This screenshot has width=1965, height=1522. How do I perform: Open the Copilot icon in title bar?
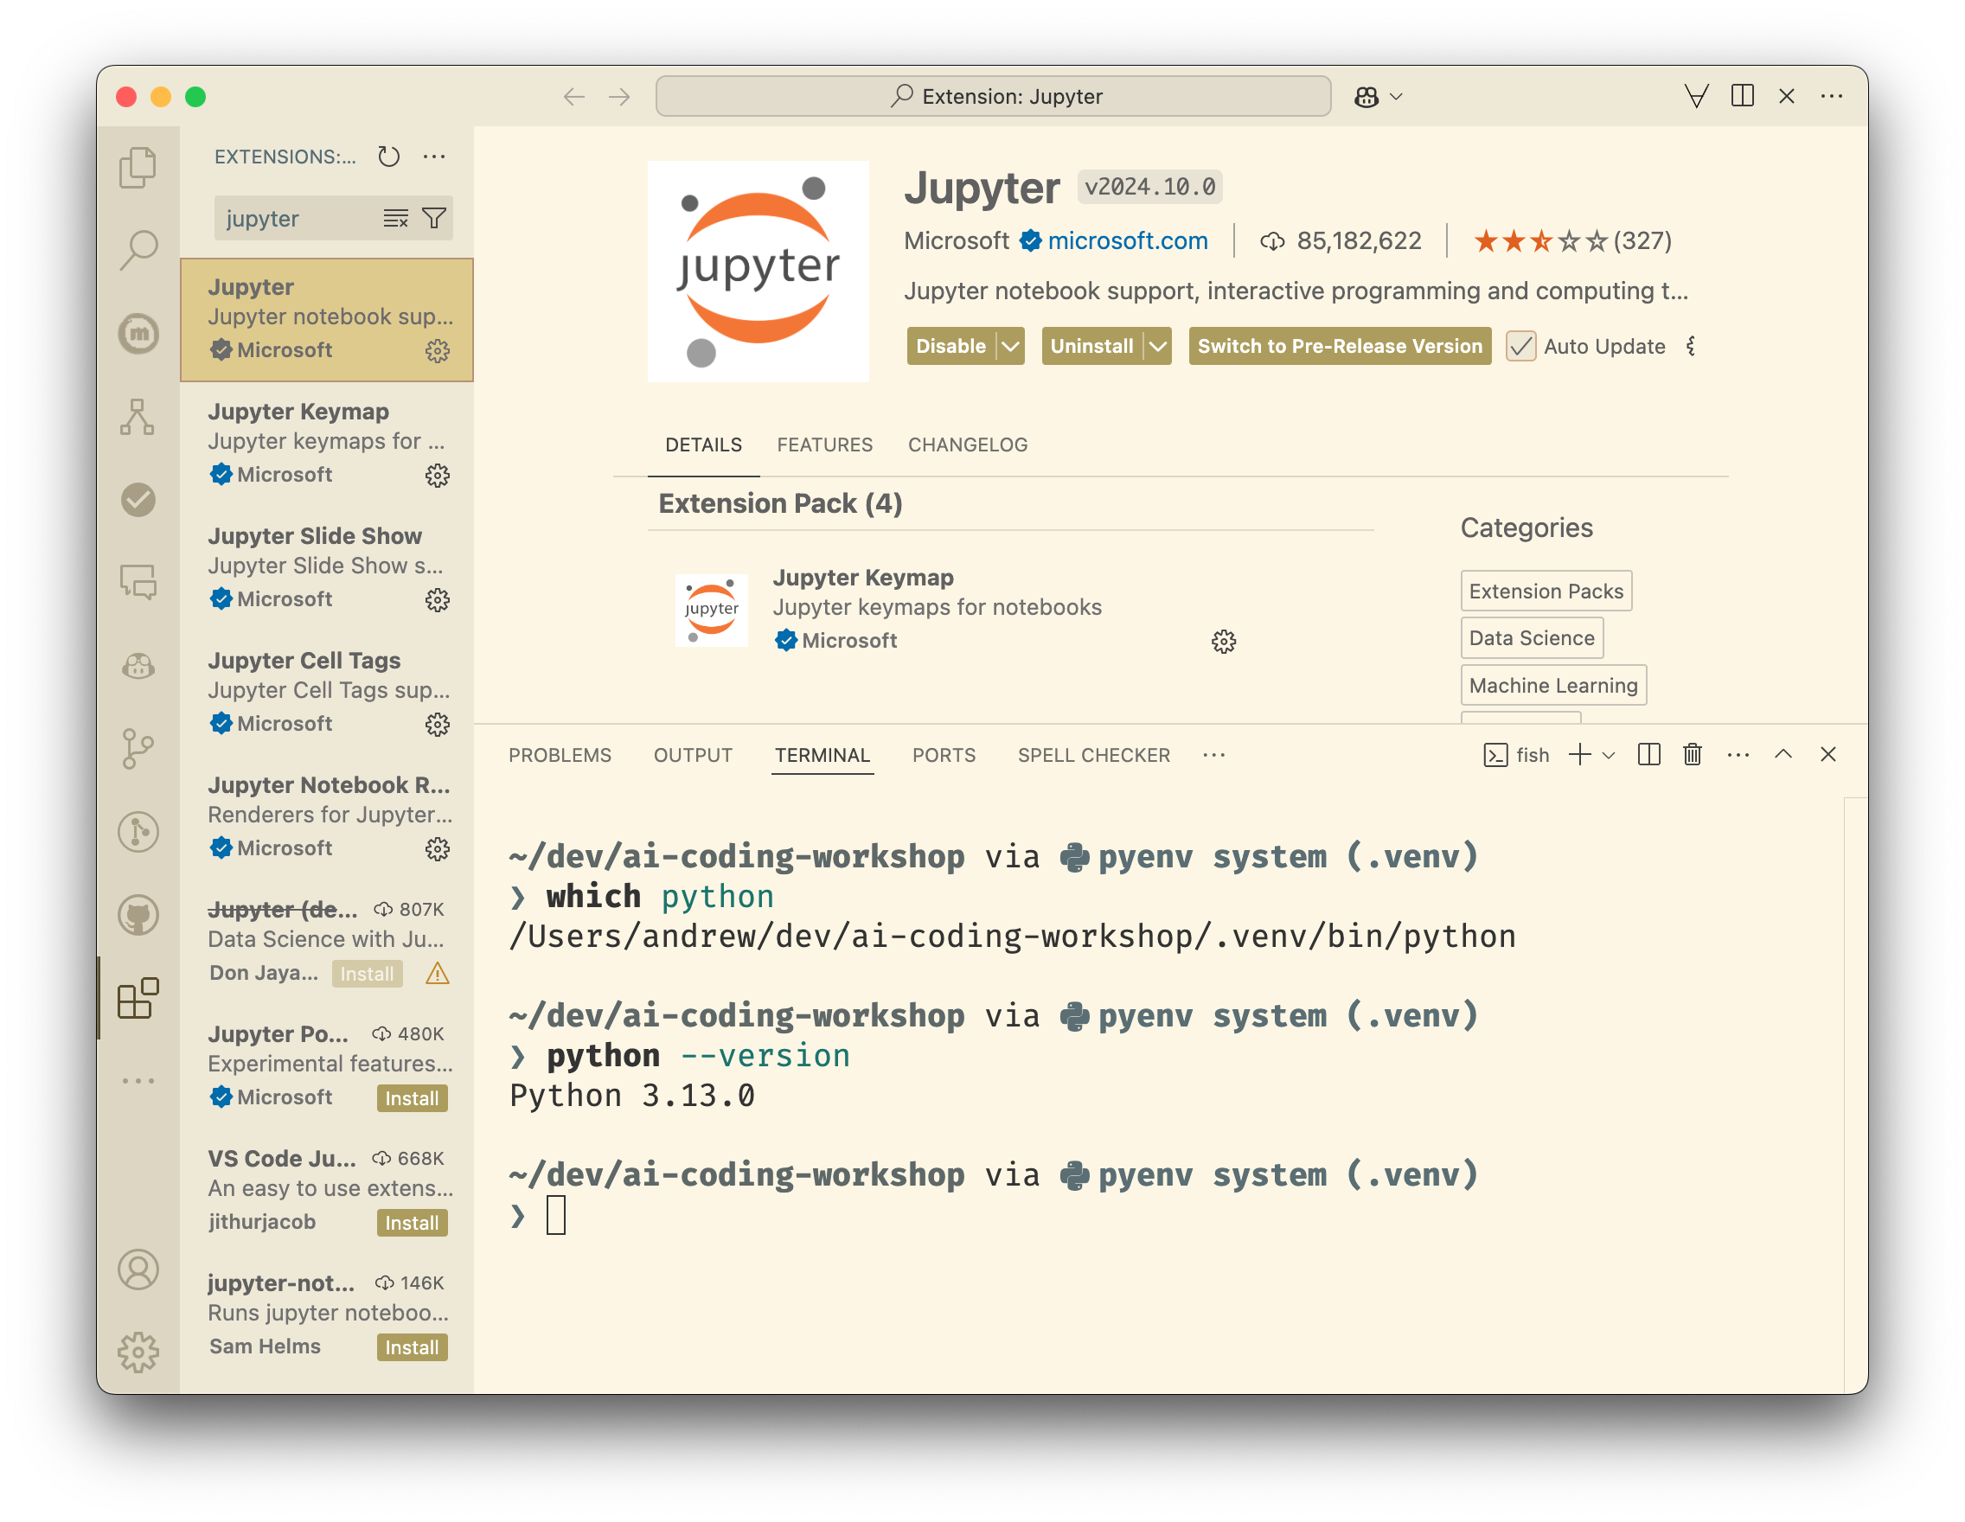click(1366, 96)
